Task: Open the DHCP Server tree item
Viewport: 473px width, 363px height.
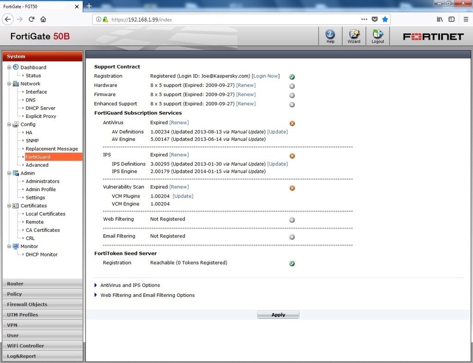Action: tap(41, 108)
